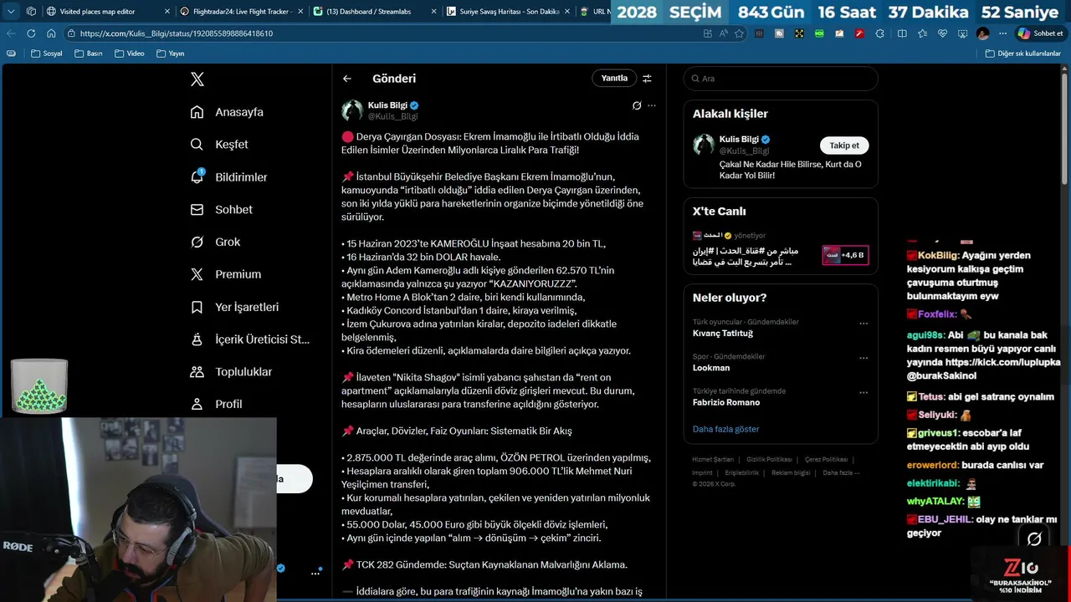The height and width of the screenshot is (602, 1071).
Task: Open Lookman trending topic
Action: point(711,368)
